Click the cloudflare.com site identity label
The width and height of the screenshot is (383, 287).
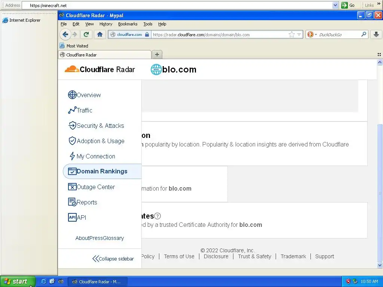pos(129,35)
